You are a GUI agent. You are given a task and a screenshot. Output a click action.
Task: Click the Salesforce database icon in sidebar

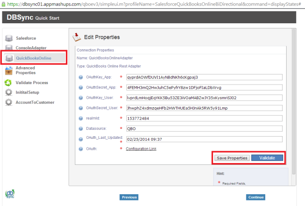coord(8,38)
